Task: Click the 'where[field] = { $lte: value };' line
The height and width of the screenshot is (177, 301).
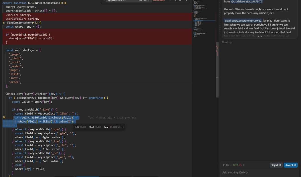Action: [x=40, y=149]
